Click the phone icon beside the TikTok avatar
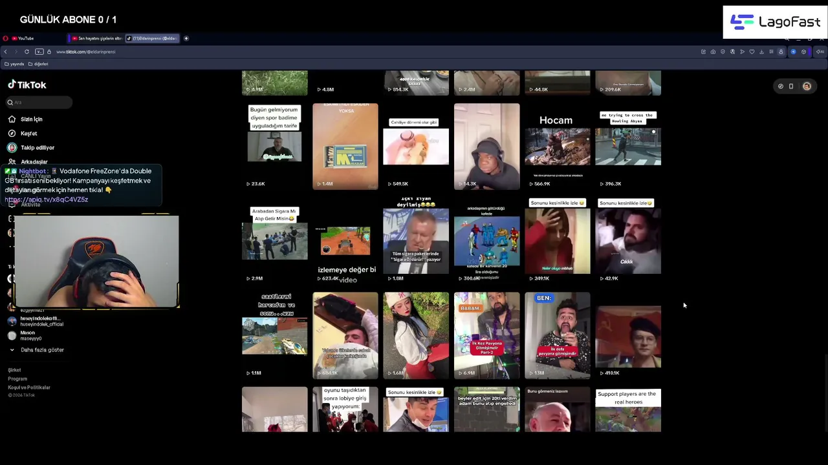This screenshot has width=828, height=465. [x=791, y=87]
